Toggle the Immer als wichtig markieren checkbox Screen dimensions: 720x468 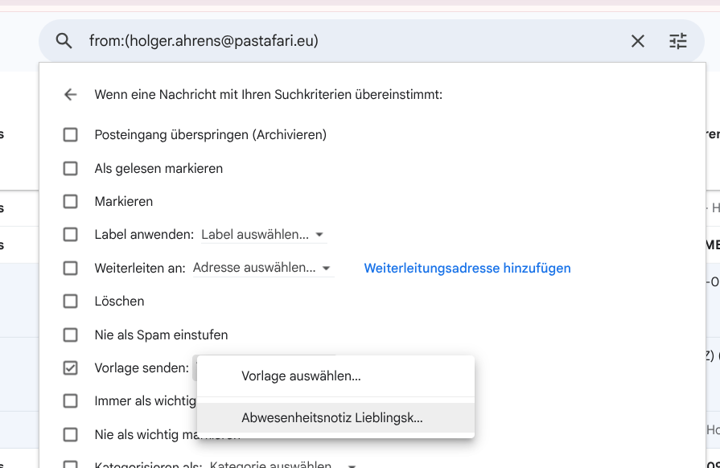pyautogui.click(x=71, y=401)
